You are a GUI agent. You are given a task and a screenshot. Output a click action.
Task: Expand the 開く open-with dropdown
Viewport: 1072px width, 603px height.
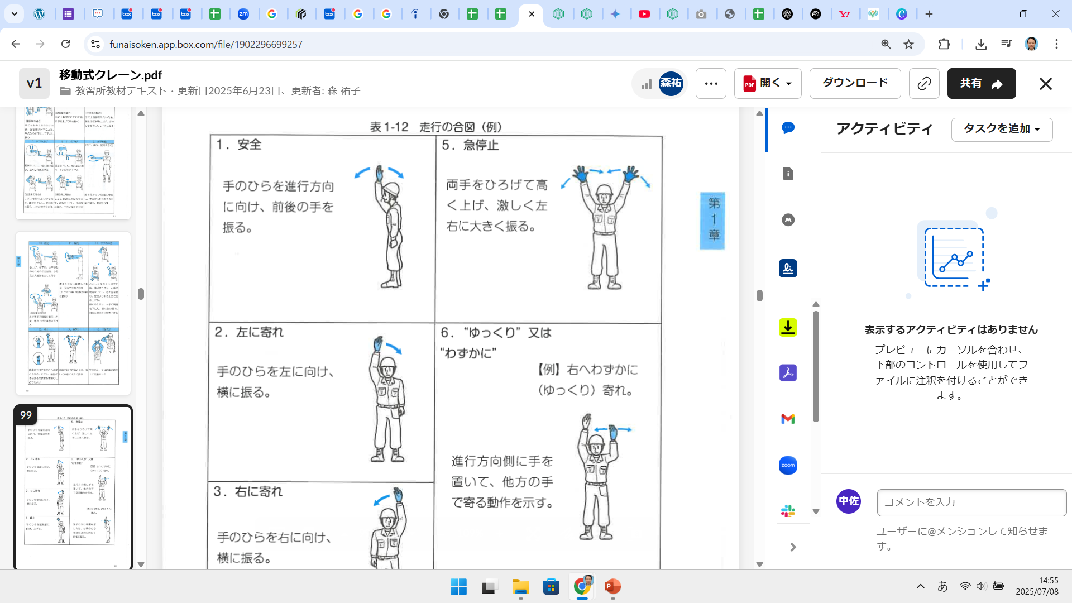coord(768,84)
